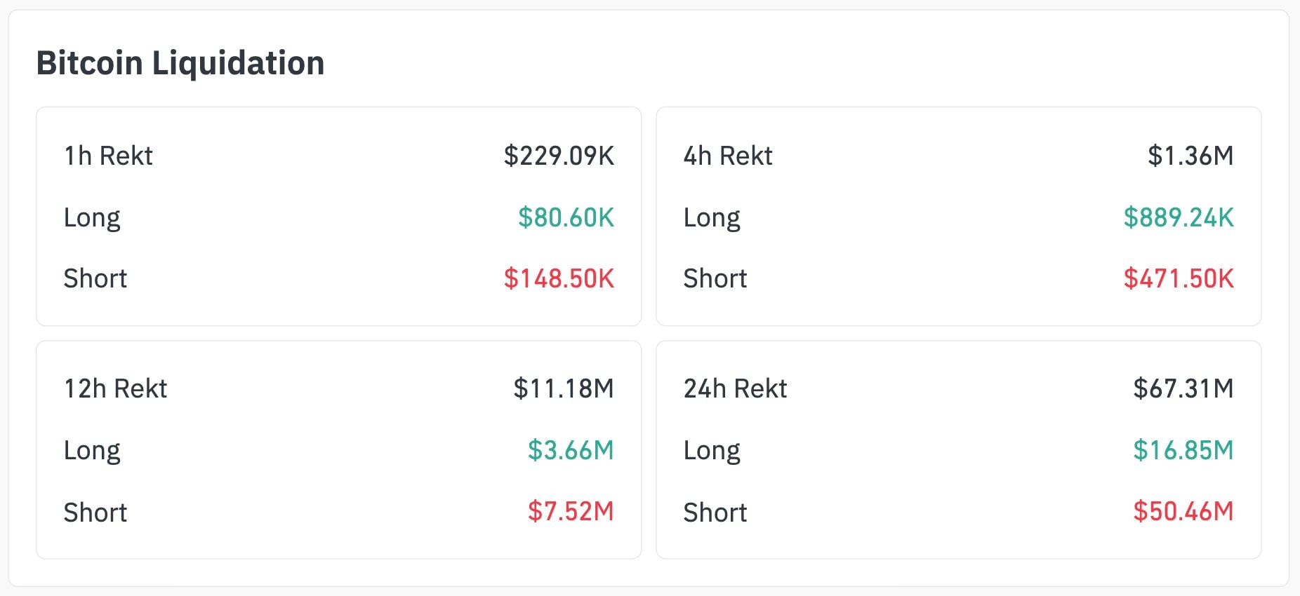Click the Short label in 24h card
This screenshot has width=1300, height=596.
[715, 513]
